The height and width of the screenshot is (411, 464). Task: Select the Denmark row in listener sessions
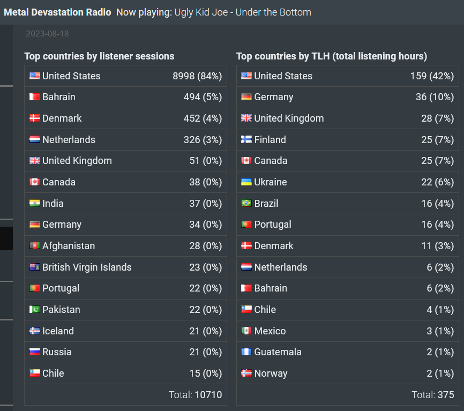125,118
